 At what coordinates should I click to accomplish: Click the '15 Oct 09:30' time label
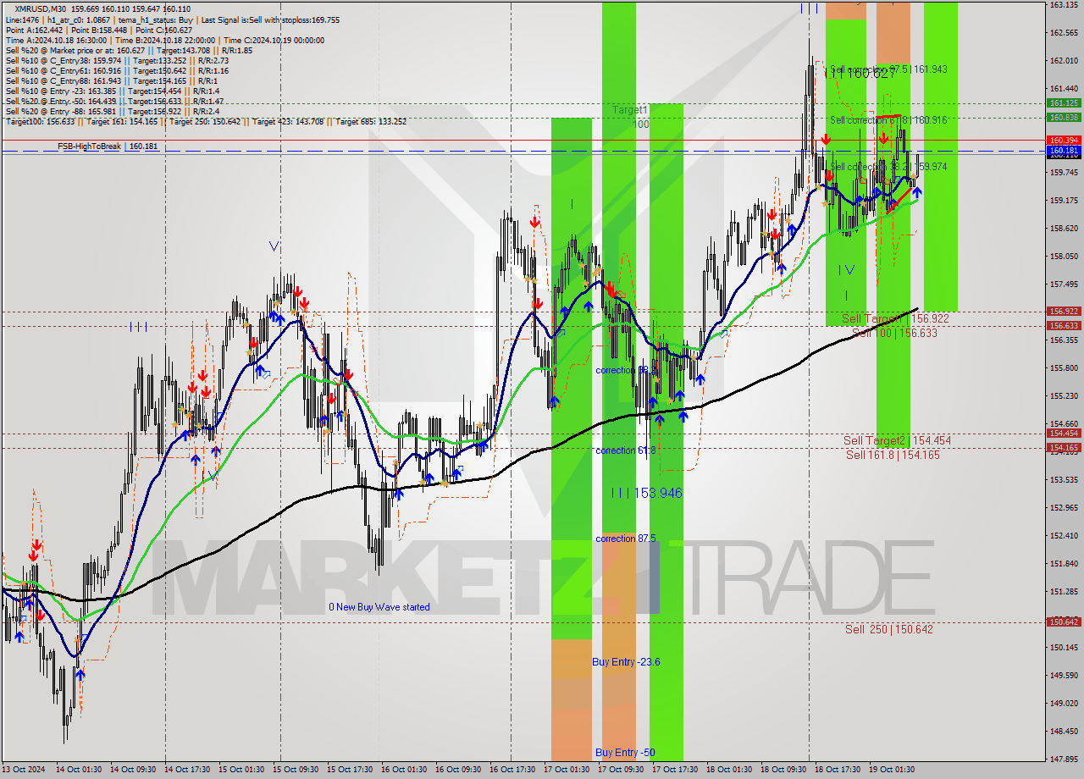tap(296, 770)
